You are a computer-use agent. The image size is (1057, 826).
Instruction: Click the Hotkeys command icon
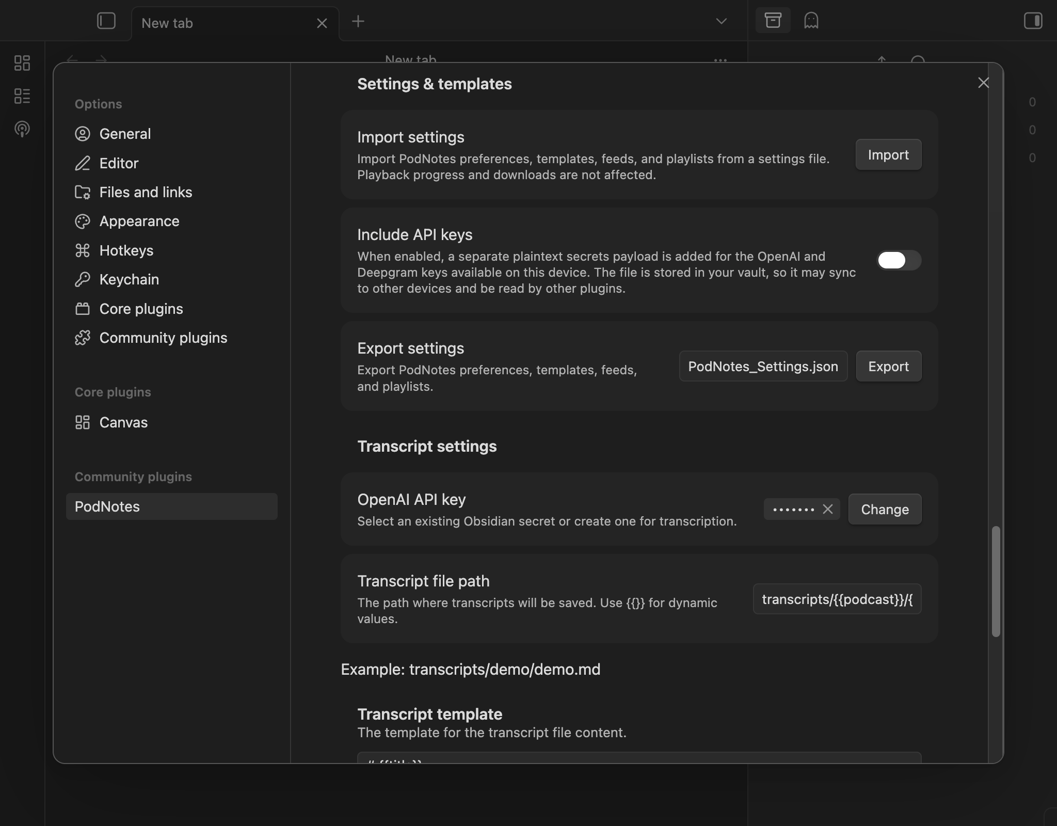pos(83,250)
